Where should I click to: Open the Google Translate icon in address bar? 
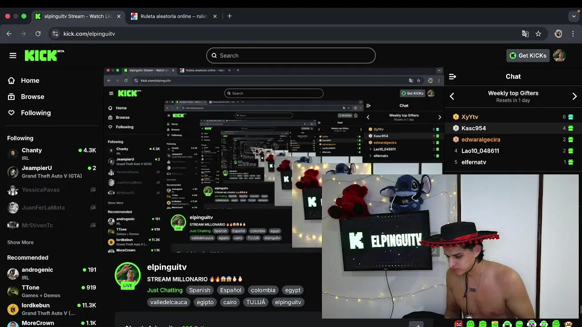[525, 34]
